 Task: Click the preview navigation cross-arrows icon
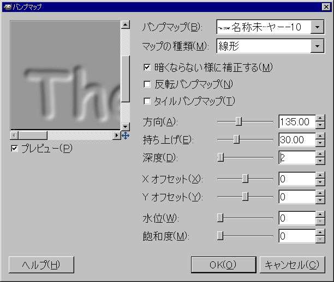pyautogui.click(x=126, y=136)
